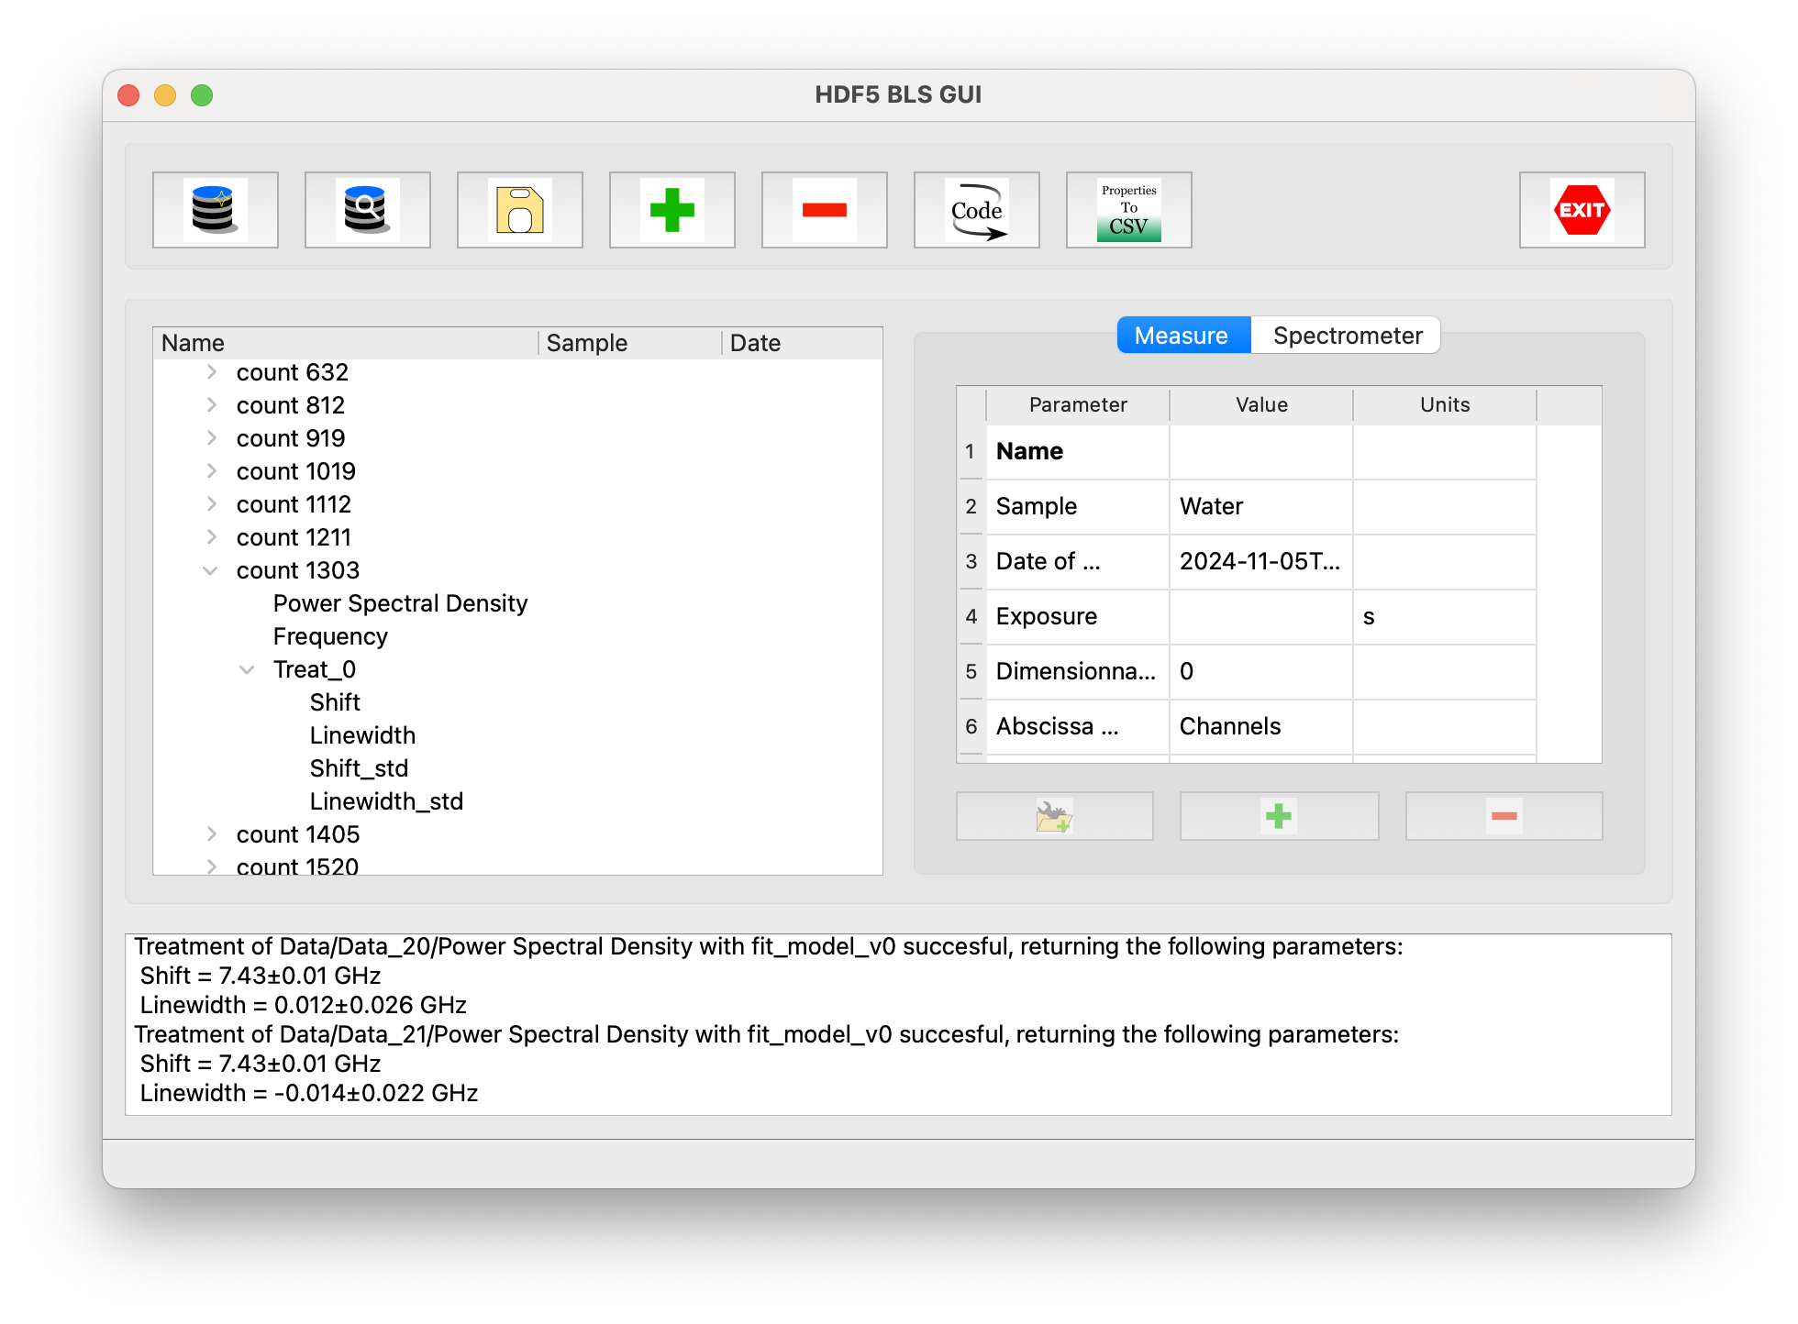This screenshot has width=1798, height=1324.
Task: Click the green plus add data button
Action: (671, 210)
